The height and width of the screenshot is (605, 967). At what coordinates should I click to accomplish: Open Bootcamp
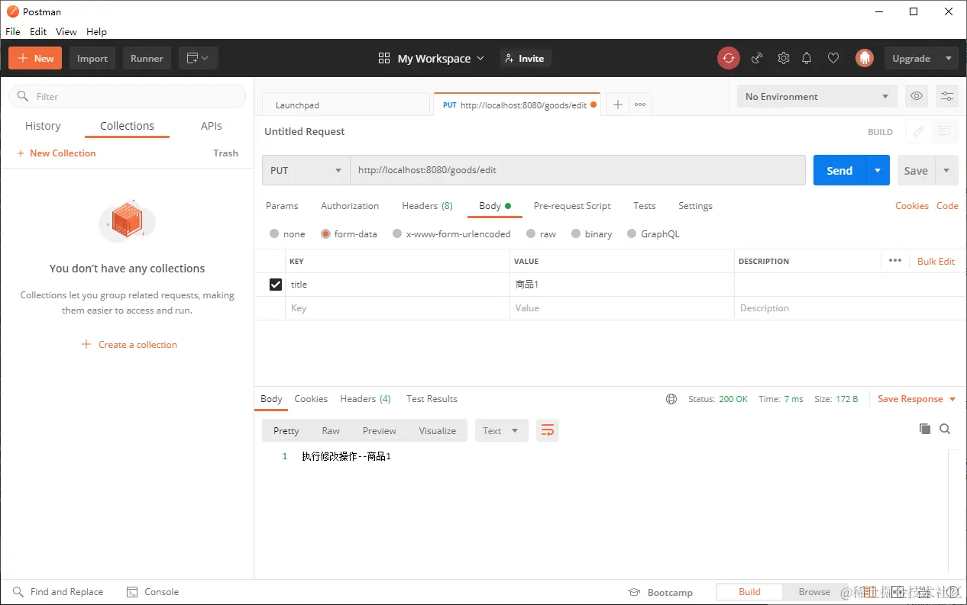tap(660, 592)
